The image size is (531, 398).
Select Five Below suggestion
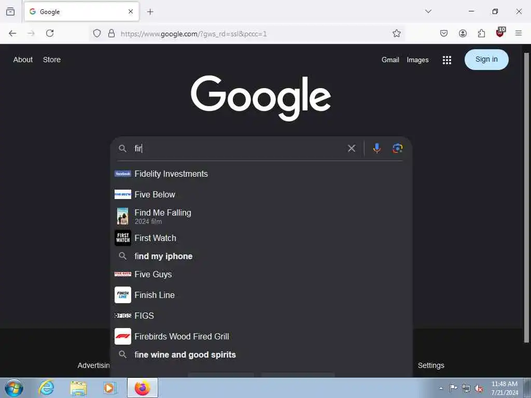261,194
